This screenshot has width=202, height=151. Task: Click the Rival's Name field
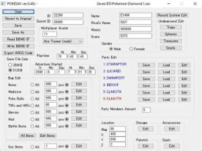click(136, 22)
